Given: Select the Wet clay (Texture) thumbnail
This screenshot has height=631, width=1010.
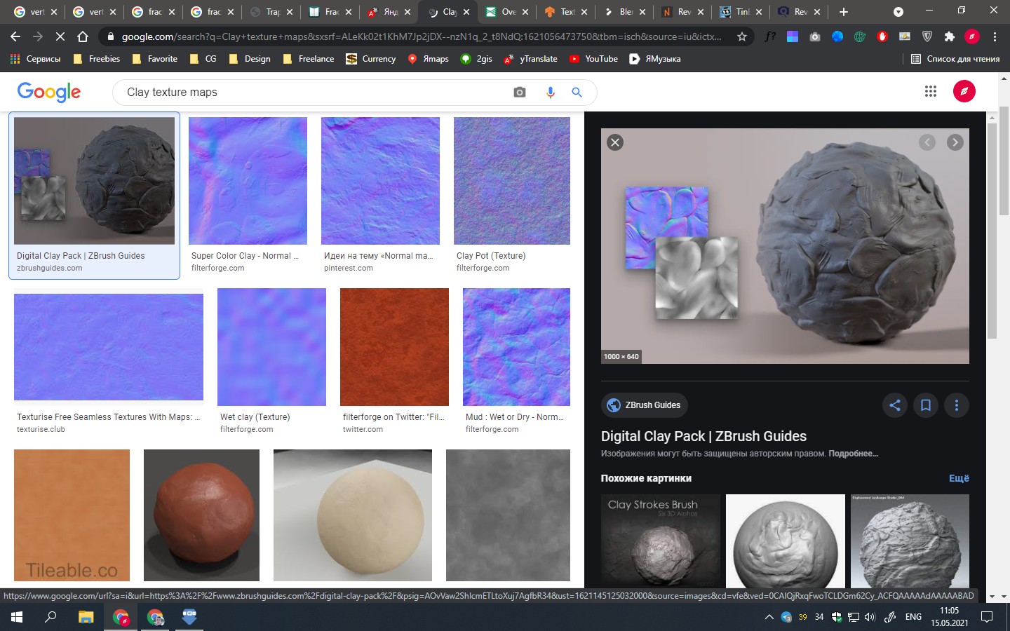Looking at the screenshot, I should tap(271, 347).
